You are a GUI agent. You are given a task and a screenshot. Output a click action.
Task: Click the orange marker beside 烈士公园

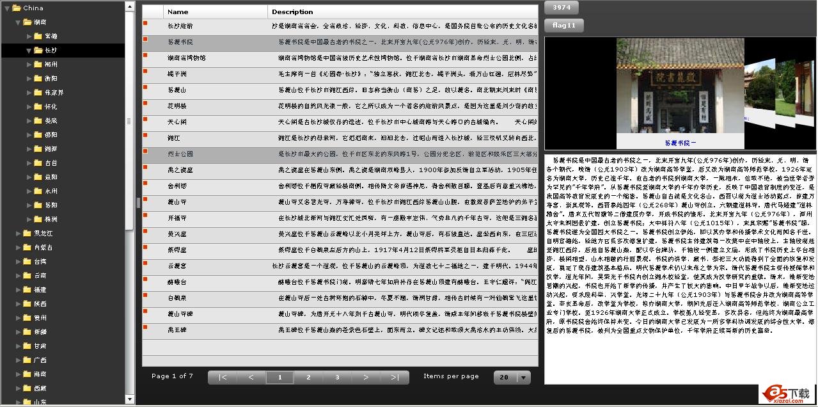tap(145, 151)
